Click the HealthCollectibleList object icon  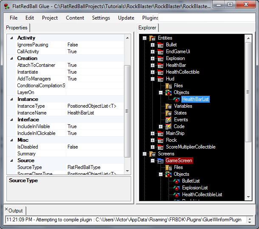(177, 195)
